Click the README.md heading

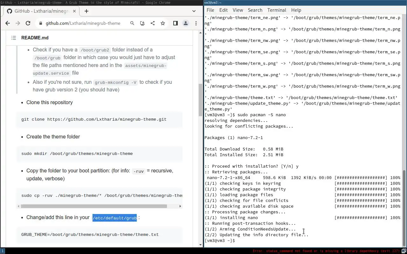35,38
